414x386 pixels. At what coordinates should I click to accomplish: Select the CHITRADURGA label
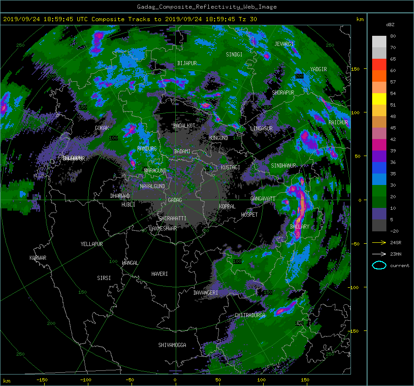250,315
